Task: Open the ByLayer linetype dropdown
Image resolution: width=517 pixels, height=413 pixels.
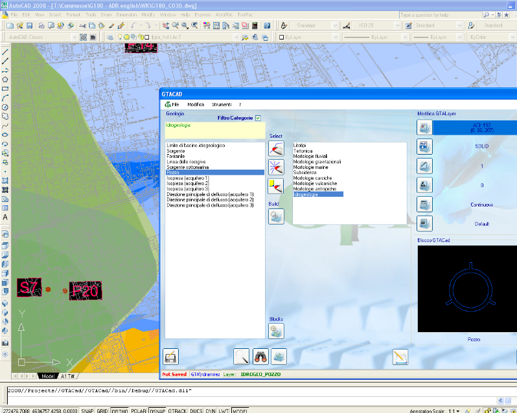Action: pos(405,37)
